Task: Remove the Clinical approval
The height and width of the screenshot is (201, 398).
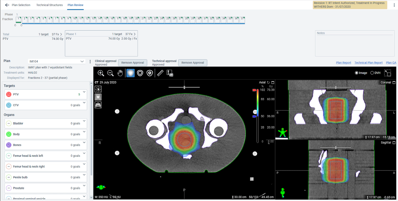Action: tap(133, 63)
